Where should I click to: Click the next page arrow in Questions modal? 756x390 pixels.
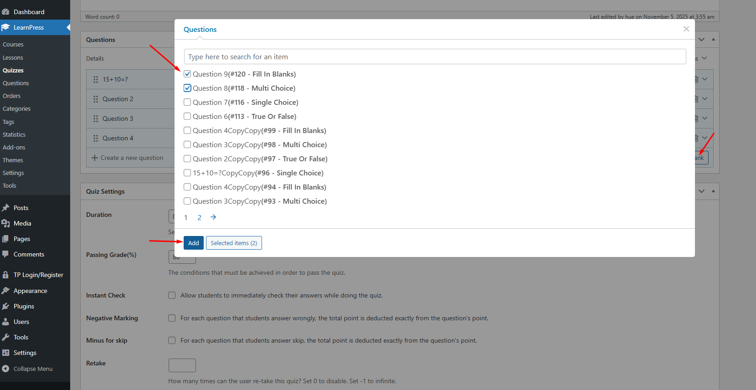tap(213, 217)
